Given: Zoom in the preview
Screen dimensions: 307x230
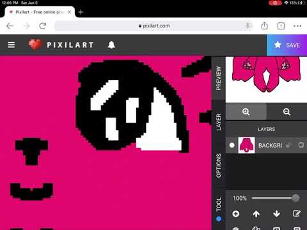Looking at the screenshot, I should pos(246,112).
